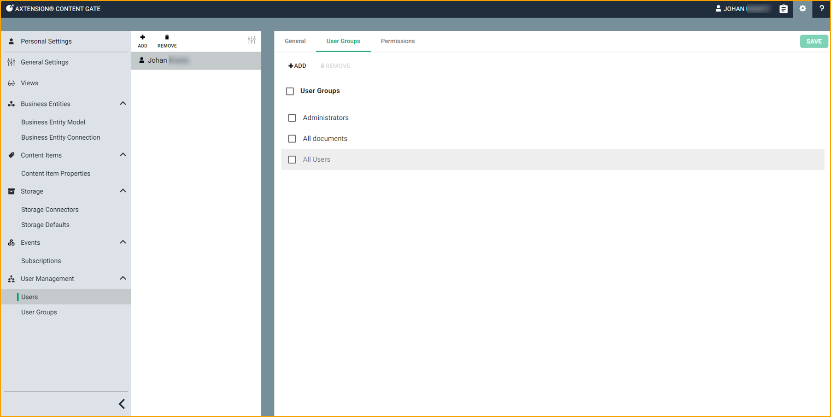Viewport: 831px width, 417px height.
Task: Open the help question mark icon
Action: (x=821, y=9)
